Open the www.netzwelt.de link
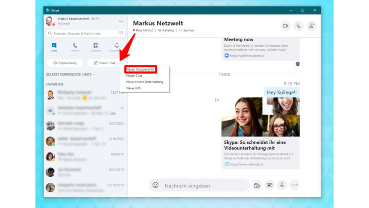This screenshot has width=369, height=208. click(246, 164)
